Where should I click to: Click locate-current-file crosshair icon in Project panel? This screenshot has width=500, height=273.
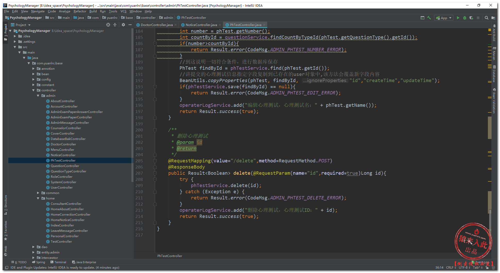[x=108, y=25]
